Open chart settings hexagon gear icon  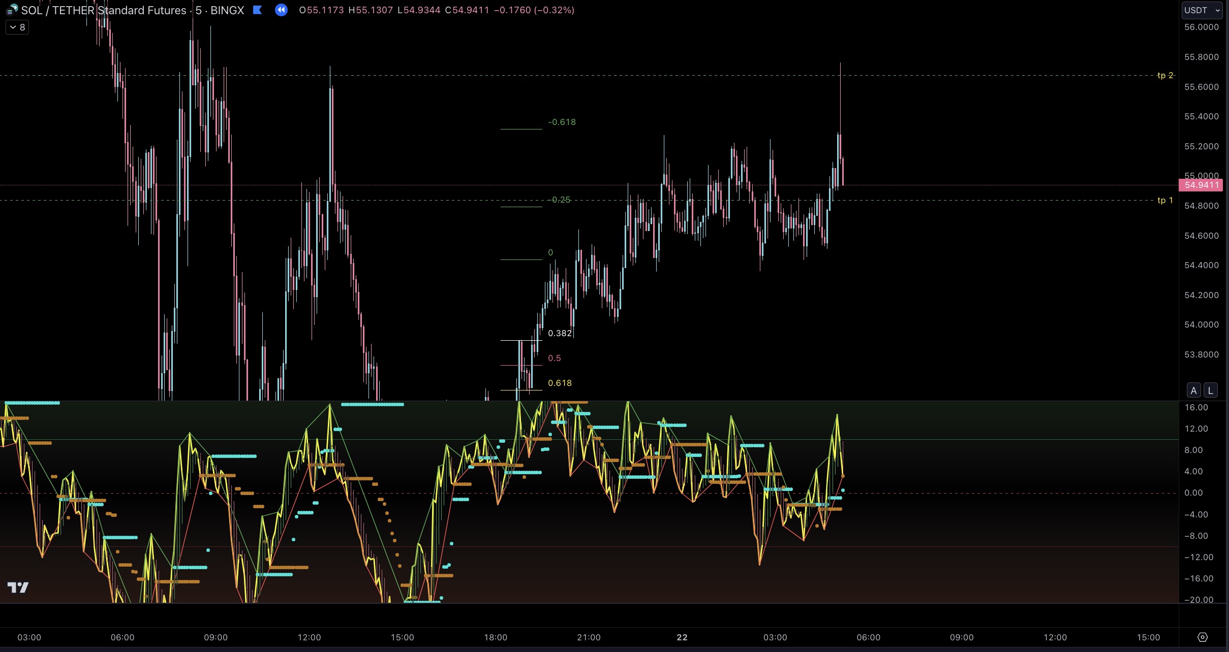tap(1202, 637)
